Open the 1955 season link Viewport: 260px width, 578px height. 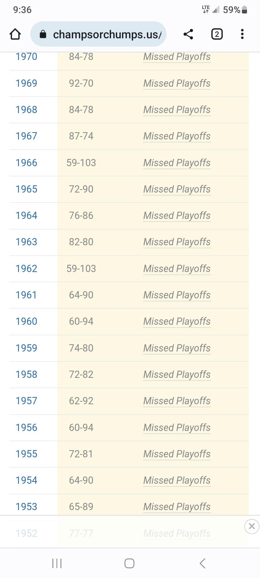tap(26, 454)
